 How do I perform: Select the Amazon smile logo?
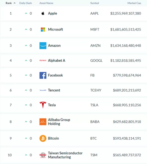43,46
